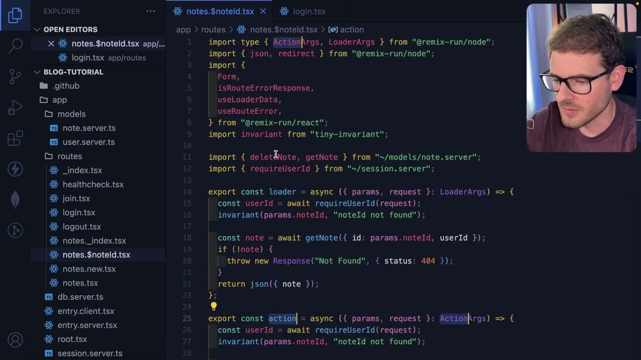Expand the .github folder
641x360 pixels.
(x=66, y=86)
